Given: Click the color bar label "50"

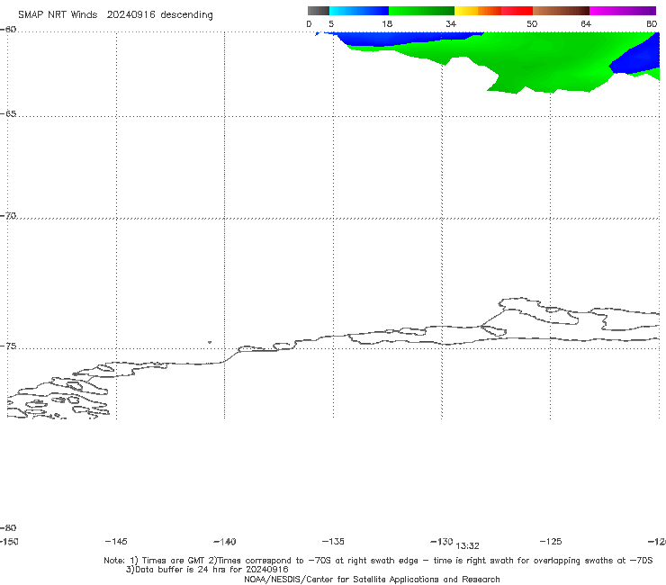Looking at the screenshot, I should click(x=532, y=24).
